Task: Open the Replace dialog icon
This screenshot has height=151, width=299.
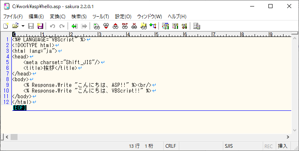Action: point(125,26)
